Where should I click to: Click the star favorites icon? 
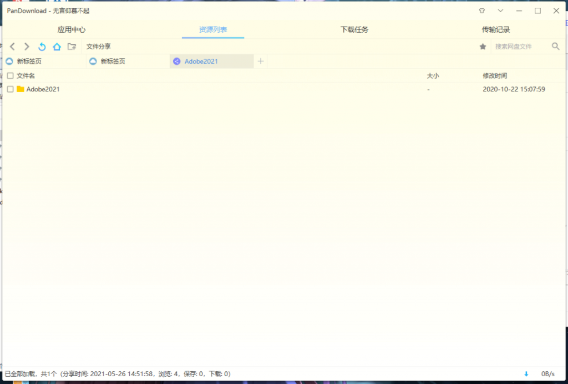tap(483, 47)
